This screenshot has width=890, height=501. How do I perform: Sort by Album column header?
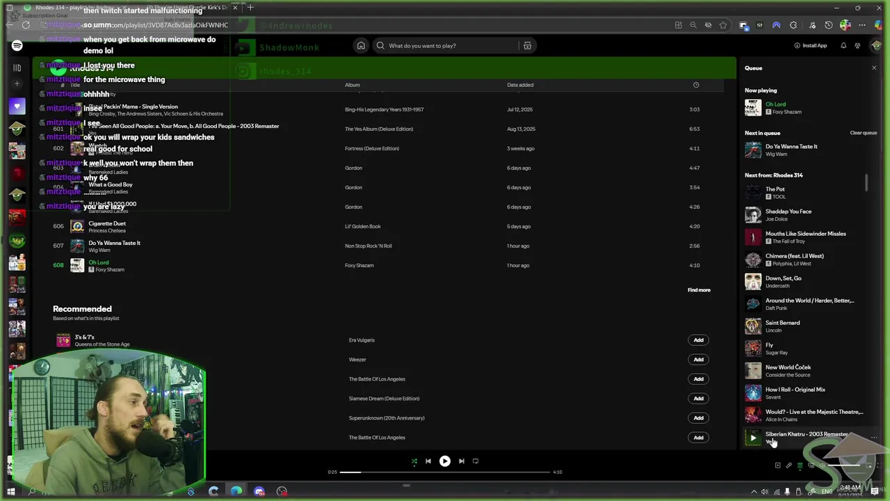coord(353,85)
